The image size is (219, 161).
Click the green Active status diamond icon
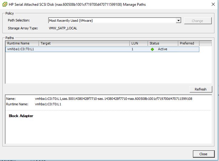[x=152, y=49]
